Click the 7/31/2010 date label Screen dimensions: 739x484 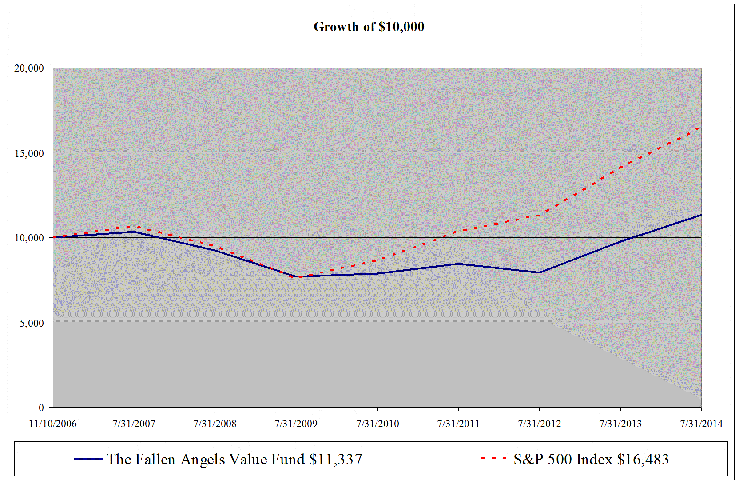(377, 424)
